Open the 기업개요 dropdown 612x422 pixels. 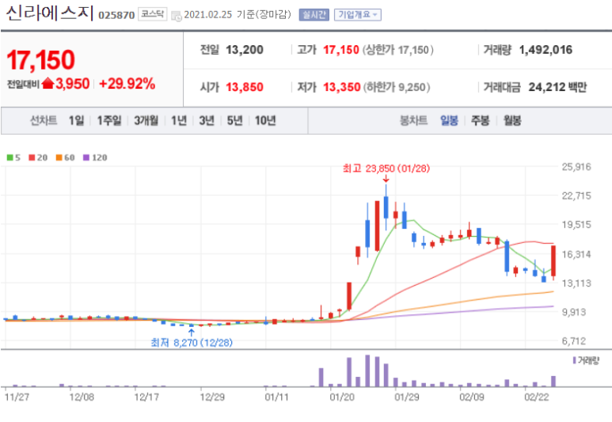[358, 15]
